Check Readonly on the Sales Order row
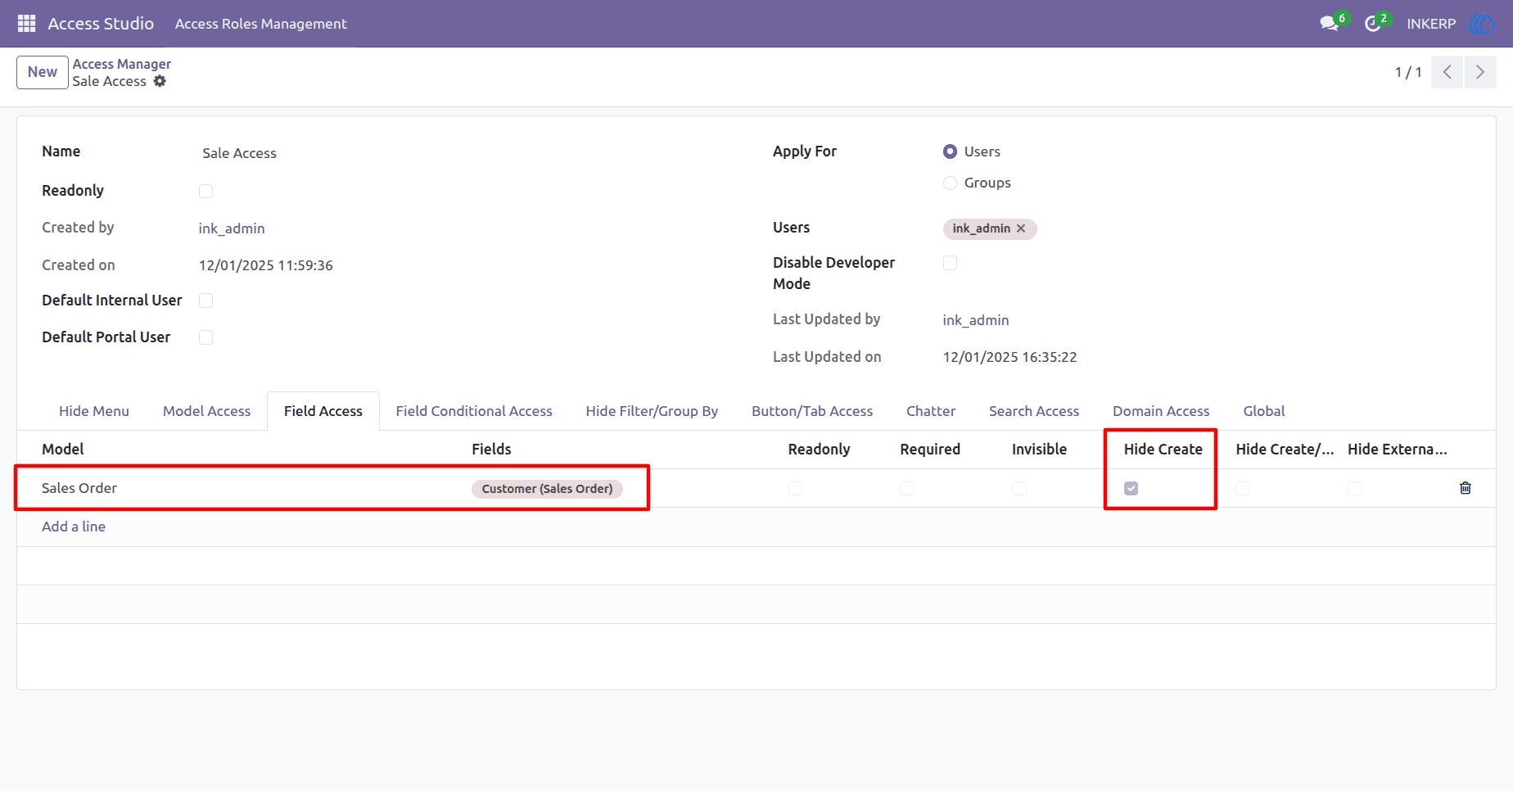Image resolution: width=1513 pixels, height=791 pixels. coord(795,488)
